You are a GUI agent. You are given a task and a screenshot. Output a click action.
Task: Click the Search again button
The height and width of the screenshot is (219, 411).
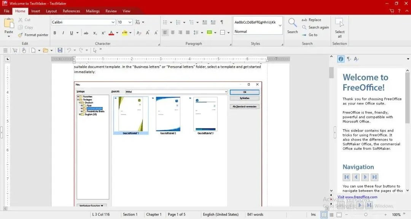point(315,27)
